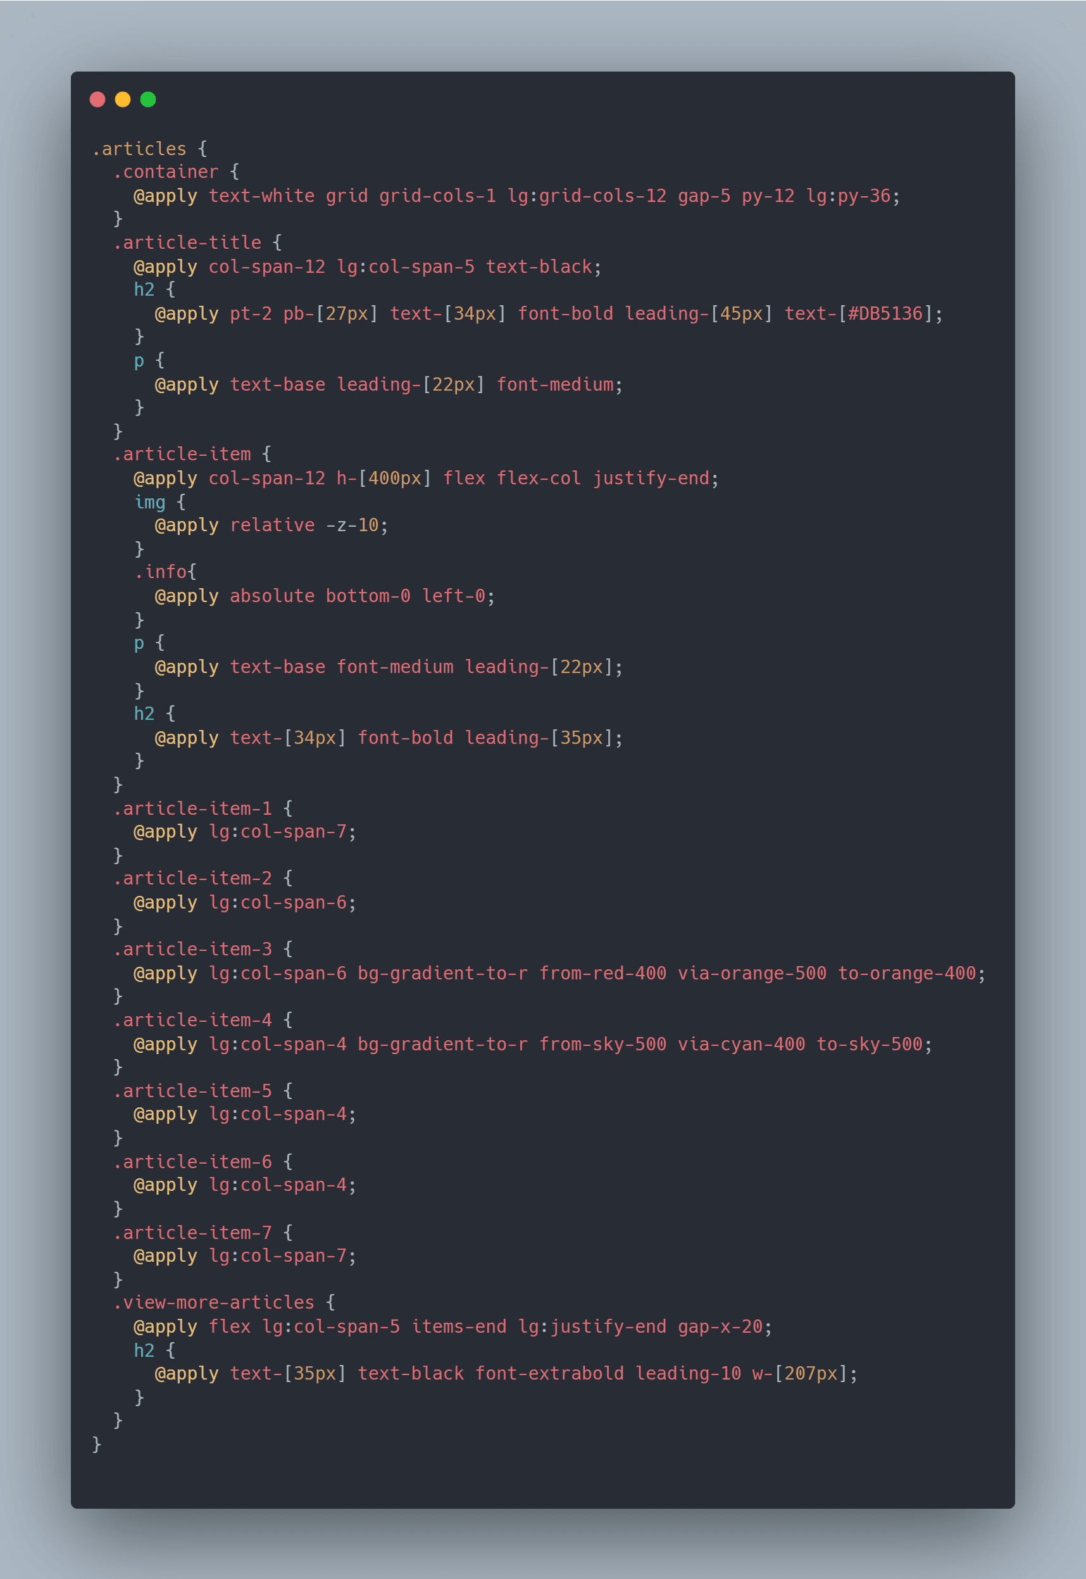Screen dimensions: 1086x1579
Task: Click the via-cyan-400 gradient class
Action: pyautogui.click(x=741, y=1044)
